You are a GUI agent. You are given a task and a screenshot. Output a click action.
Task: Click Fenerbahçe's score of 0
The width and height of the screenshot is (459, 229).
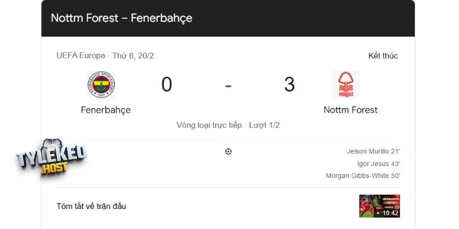(x=166, y=85)
